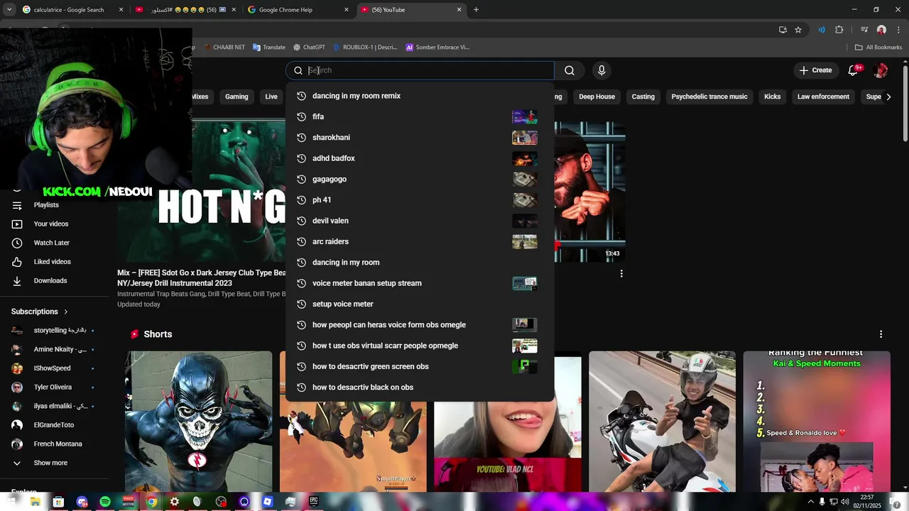The height and width of the screenshot is (511, 909).
Task: Choose the 'ph 41' suggestion
Action: click(x=420, y=200)
